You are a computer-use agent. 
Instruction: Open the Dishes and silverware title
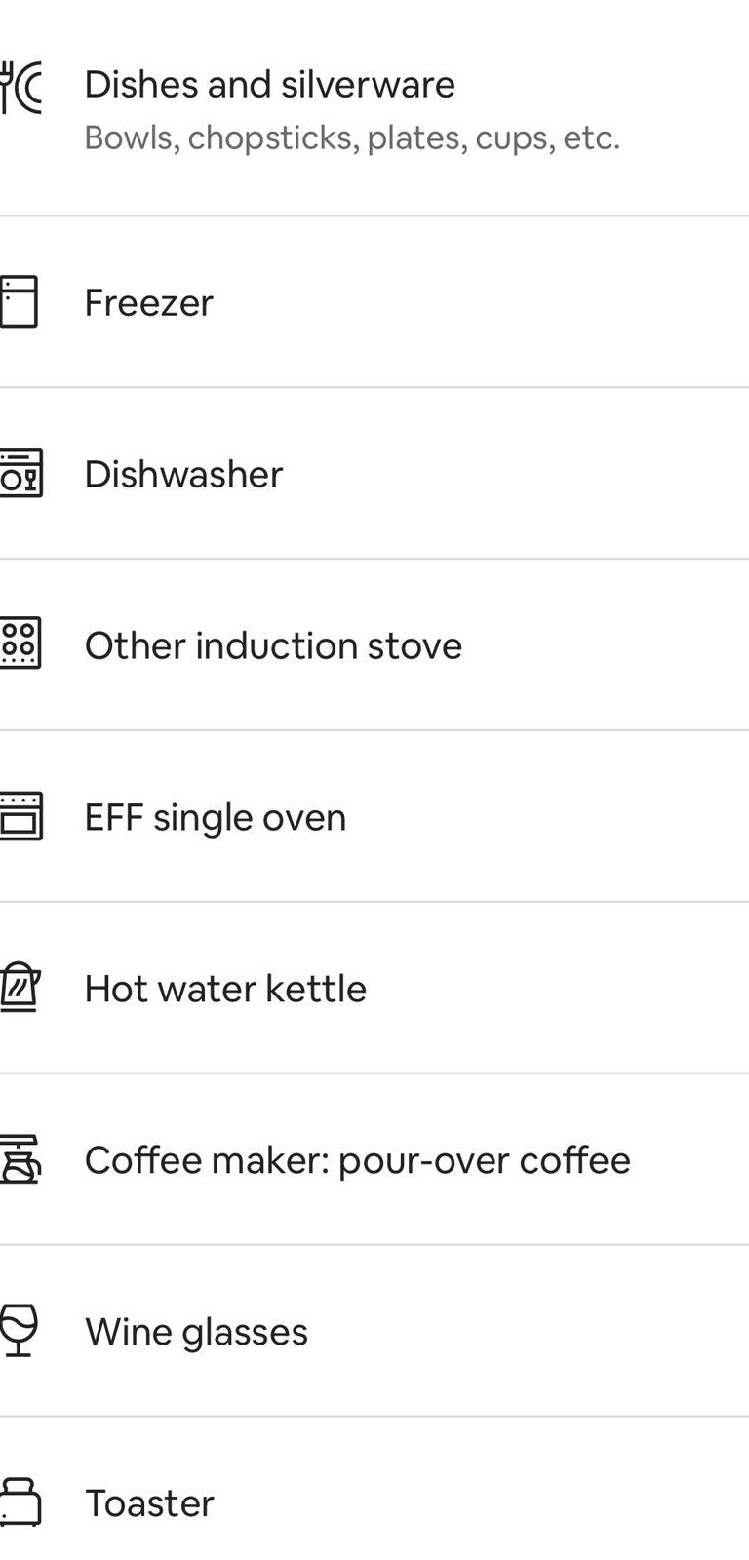point(269,85)
